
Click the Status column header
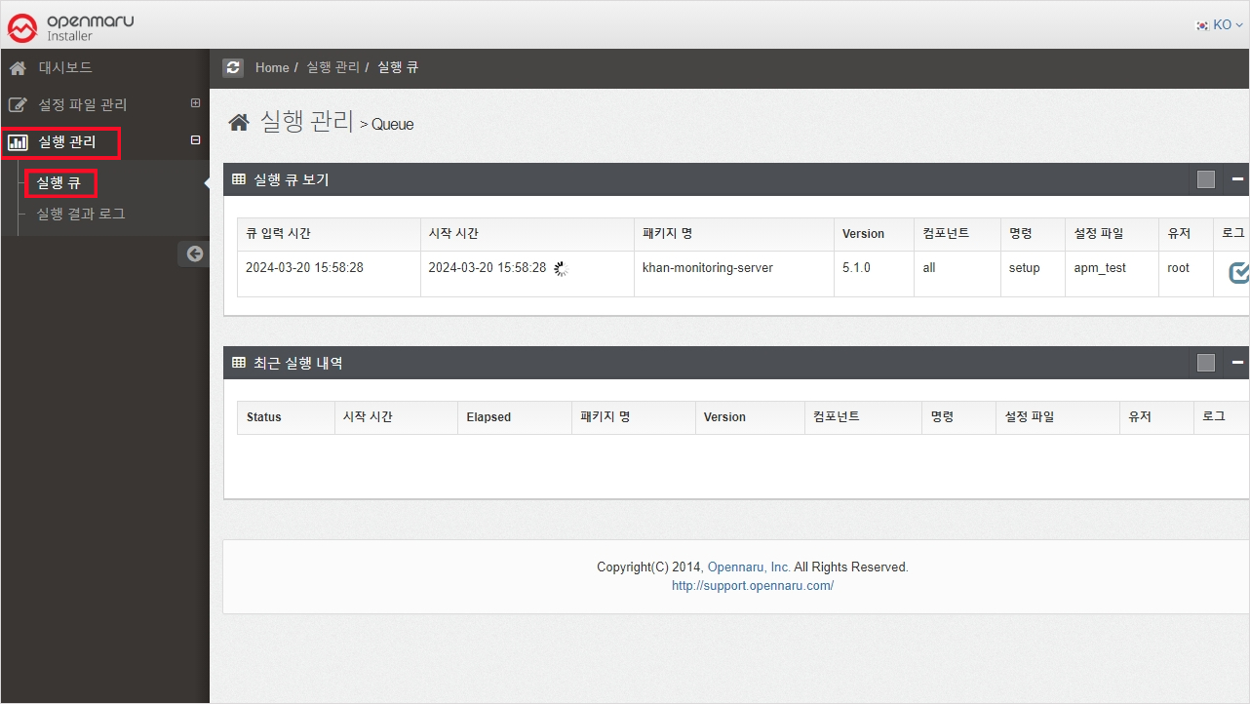pyautogui.click(x=264, y=416)
